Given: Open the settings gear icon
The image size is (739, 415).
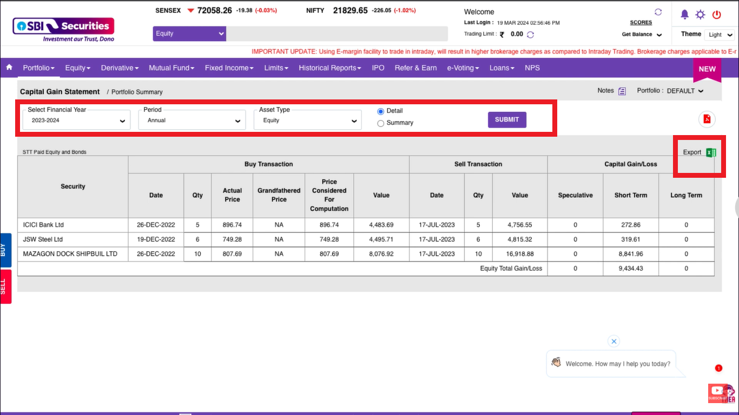Looking at the screenshot, I should pyautogui.click(x=700, y=15).
